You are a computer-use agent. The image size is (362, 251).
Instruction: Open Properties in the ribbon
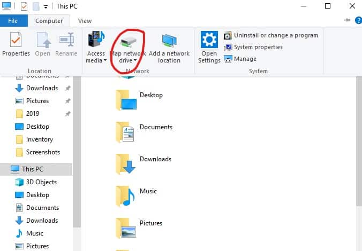point(16,44)
